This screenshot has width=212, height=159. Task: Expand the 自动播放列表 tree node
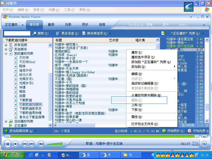click(6, 121)
